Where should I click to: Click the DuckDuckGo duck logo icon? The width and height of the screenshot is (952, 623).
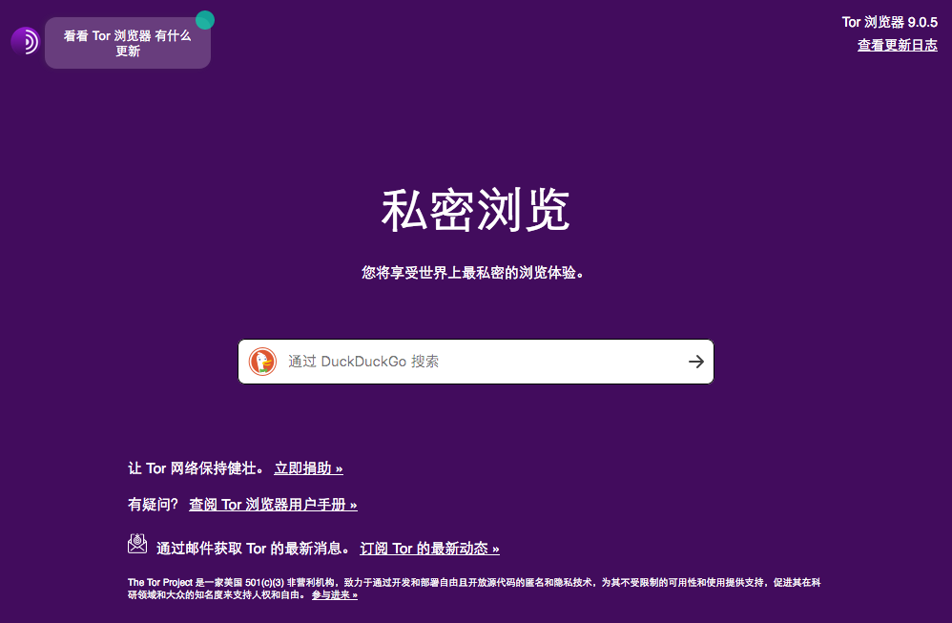[x=263, y=362]
